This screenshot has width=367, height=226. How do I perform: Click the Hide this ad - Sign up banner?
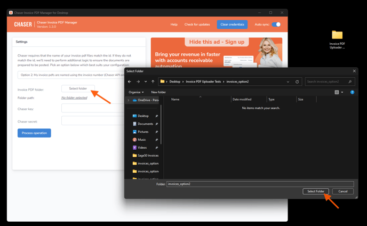coord(217,42)
